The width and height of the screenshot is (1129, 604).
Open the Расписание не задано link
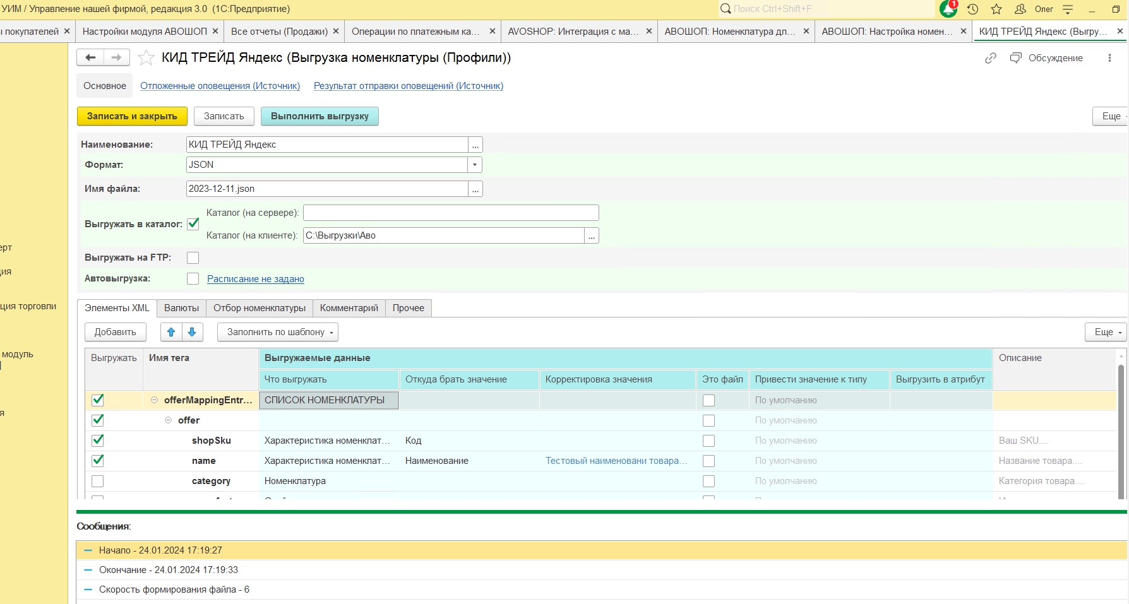coord(256,279)
